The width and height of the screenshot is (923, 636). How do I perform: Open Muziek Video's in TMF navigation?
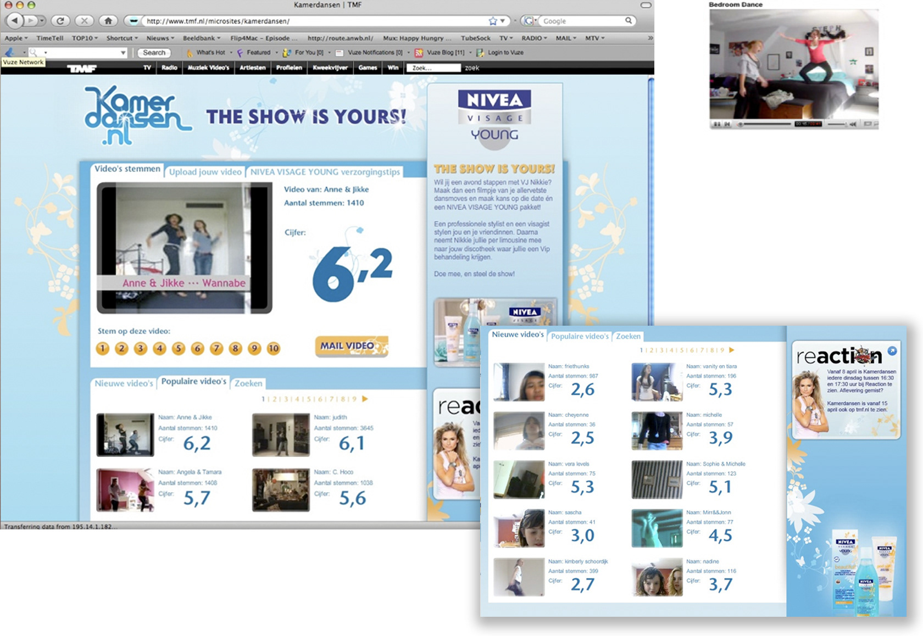(208, 68)
